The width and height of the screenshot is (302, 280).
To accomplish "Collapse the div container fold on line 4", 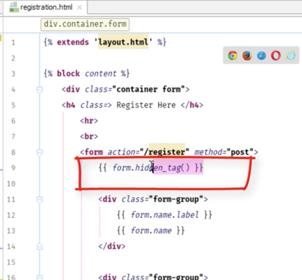I will point(39,90).
